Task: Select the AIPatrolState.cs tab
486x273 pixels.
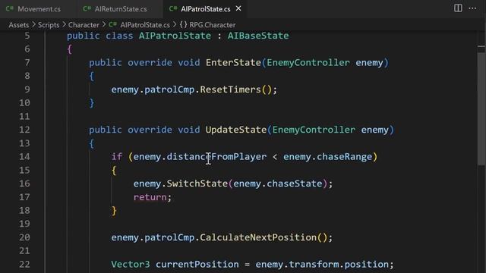Action: click(206, 9)
